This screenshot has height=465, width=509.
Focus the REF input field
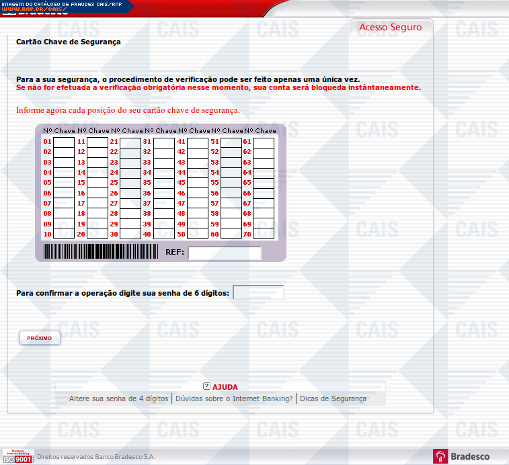[x=225, y=253]
